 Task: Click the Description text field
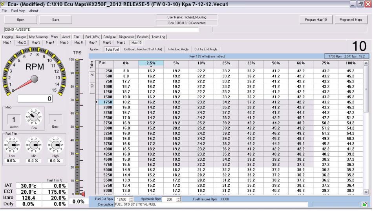point(211,204)
